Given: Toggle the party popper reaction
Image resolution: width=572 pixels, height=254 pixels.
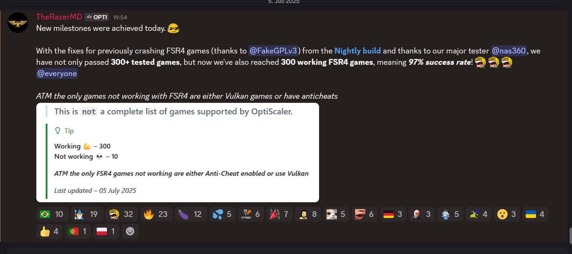Looking at the screenshot, I should point(279,214).
